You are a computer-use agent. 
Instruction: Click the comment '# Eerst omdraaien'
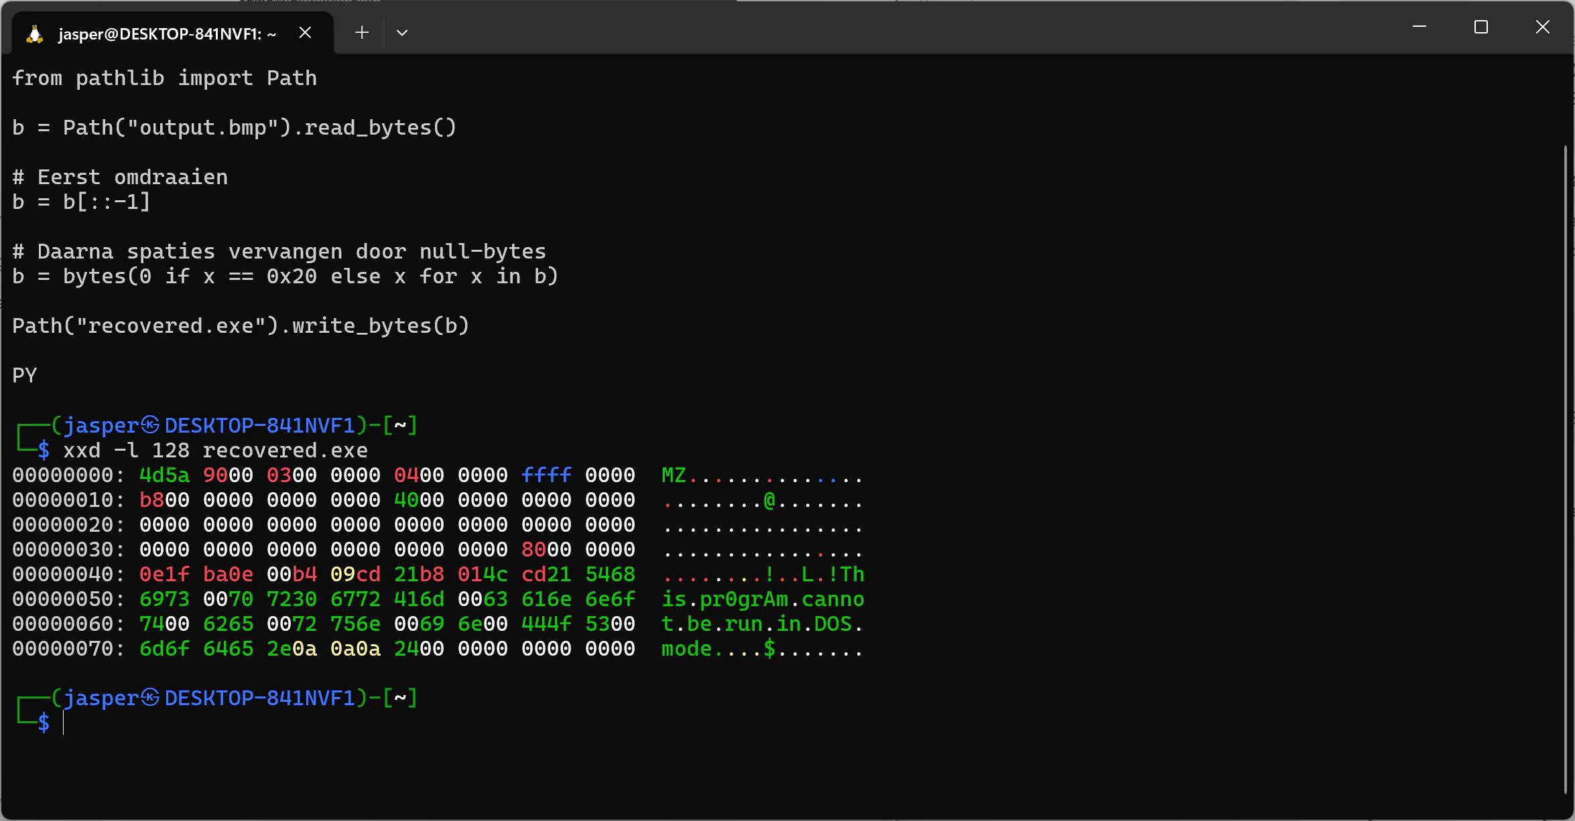(x=120, y=177)
